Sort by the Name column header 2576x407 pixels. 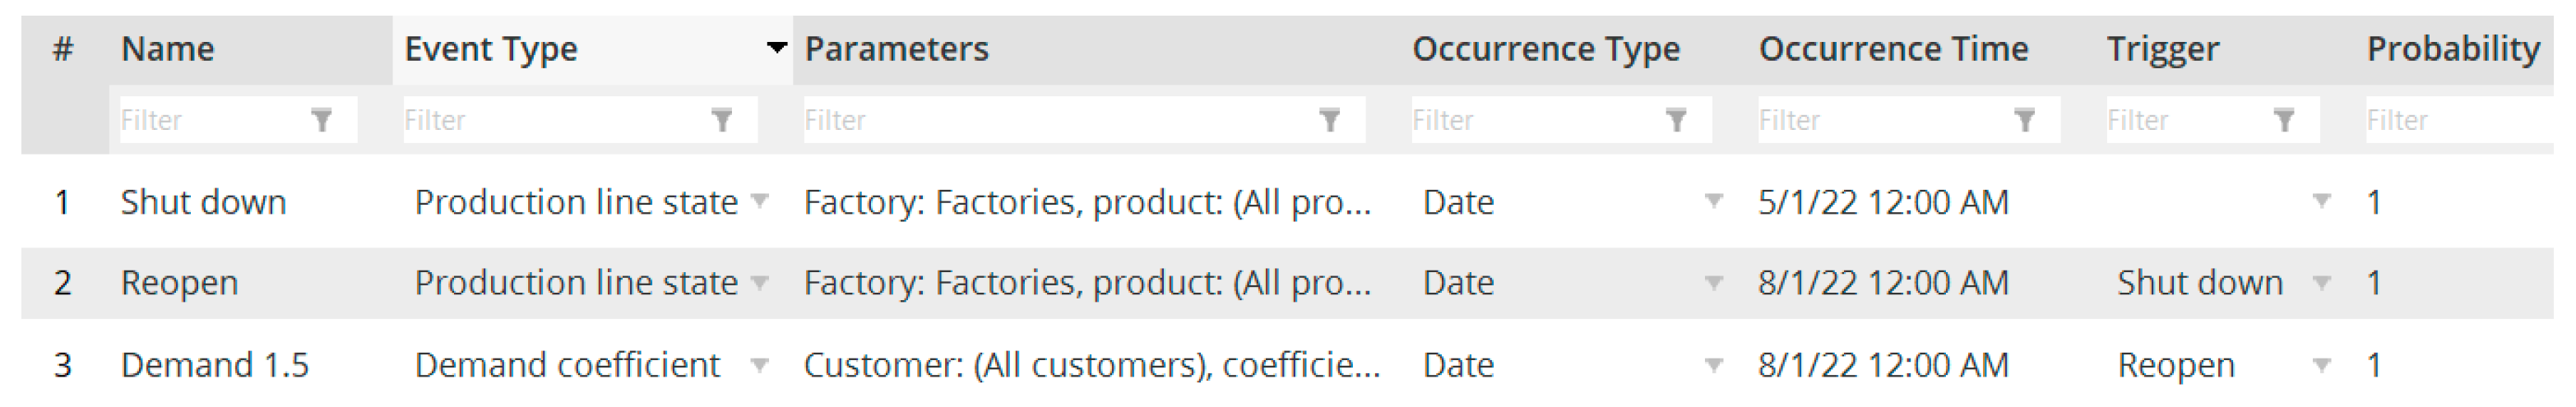tap(167, 49)
